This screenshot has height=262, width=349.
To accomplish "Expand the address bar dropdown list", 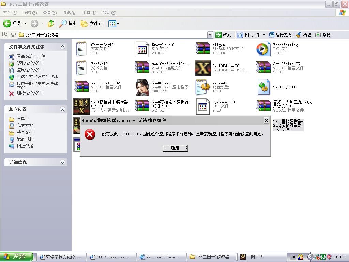I will pos(210,35).
